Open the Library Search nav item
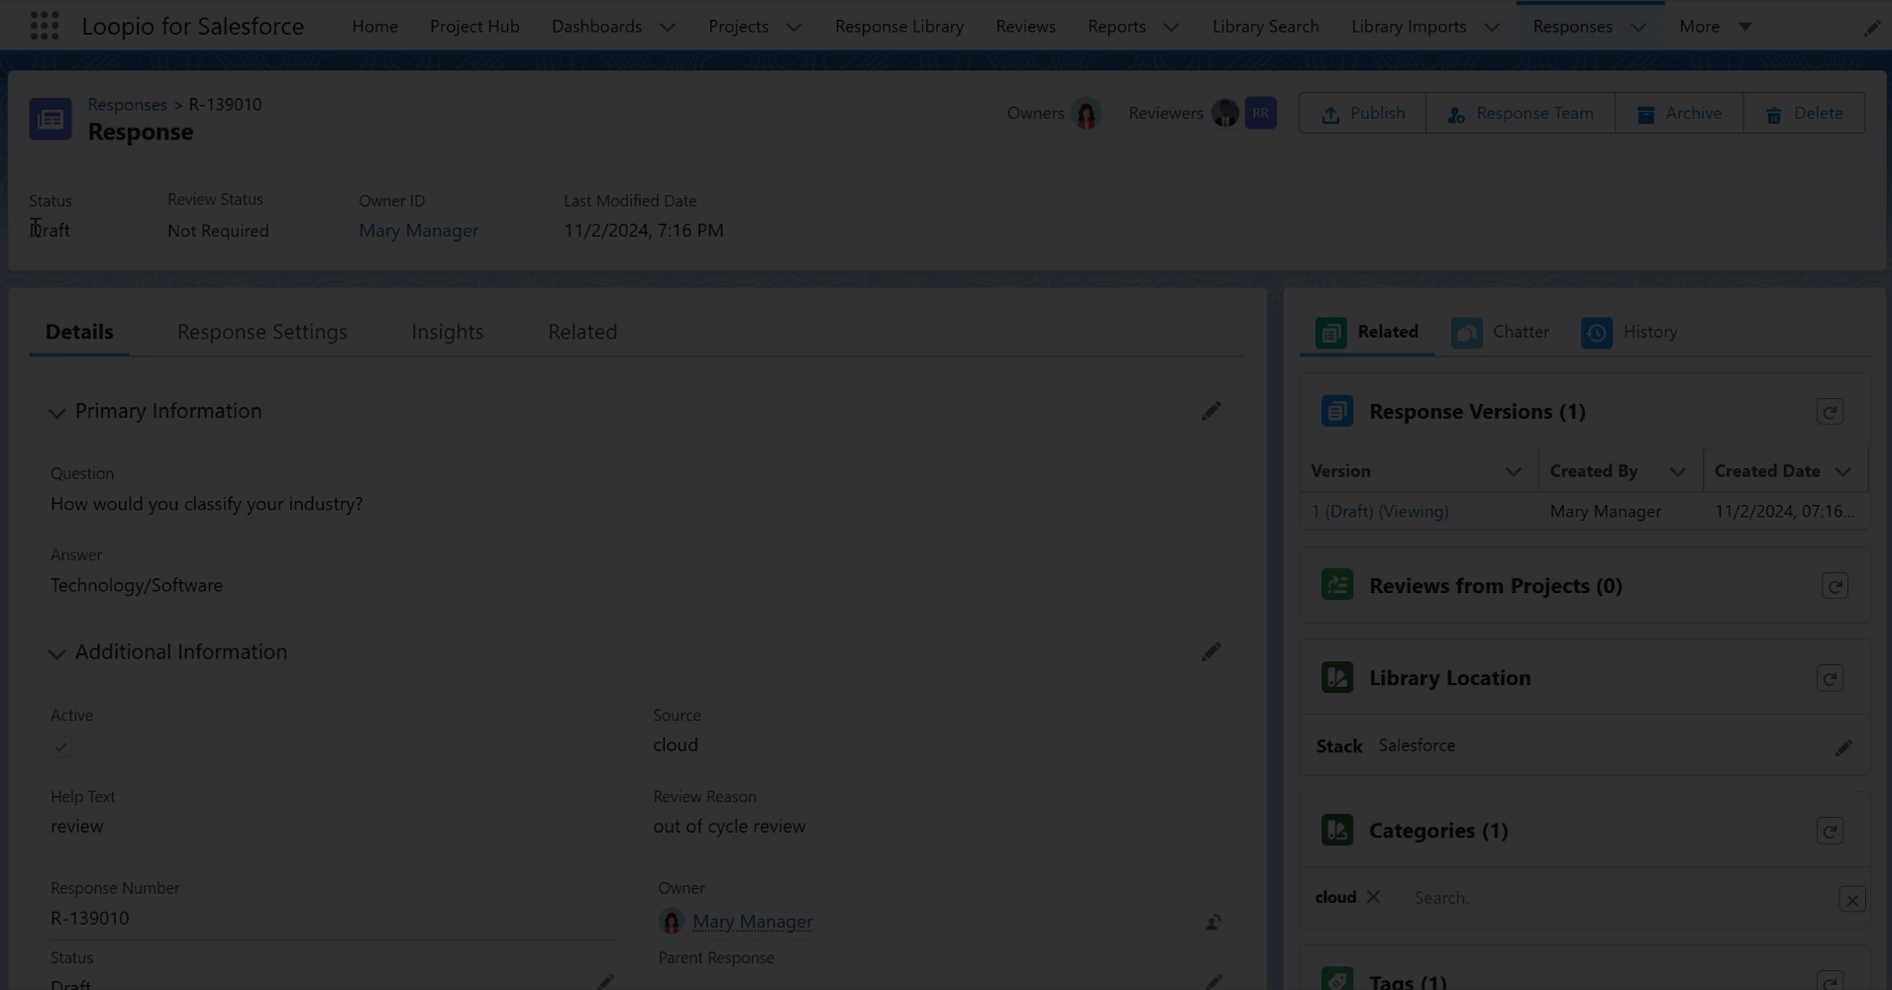 pos(1265,27)
